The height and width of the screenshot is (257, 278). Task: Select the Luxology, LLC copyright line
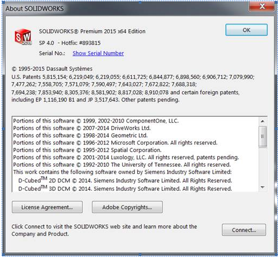pyautogui.click(x=126, y=158)
